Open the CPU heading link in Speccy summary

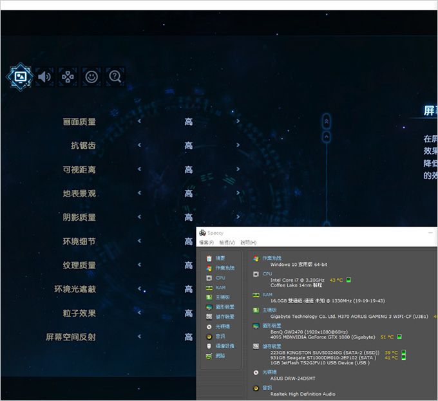tap(267, 274)
